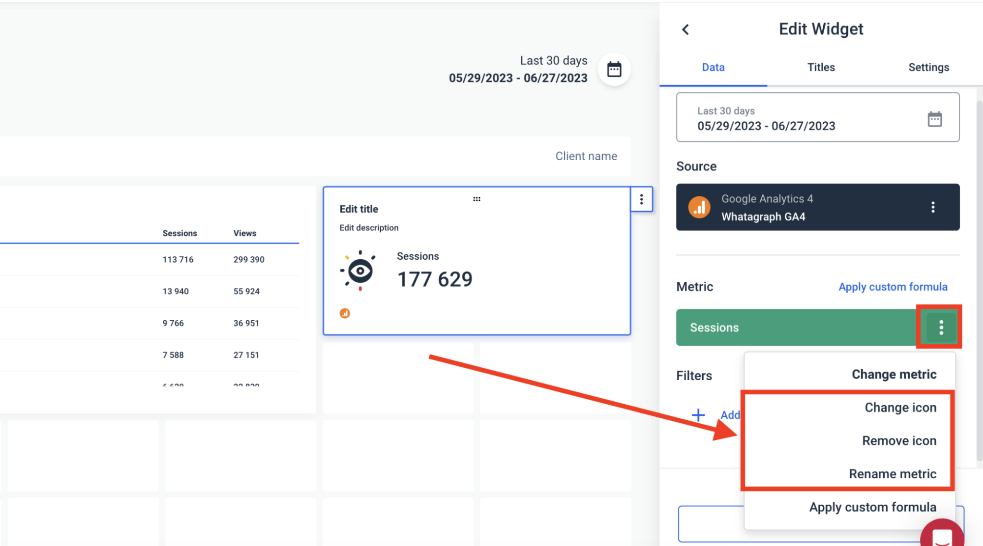Viewport: 983px width, 546px height.
Task: Switch to the Titles tab
Action: pyautogui.click(x=820, y=67)
